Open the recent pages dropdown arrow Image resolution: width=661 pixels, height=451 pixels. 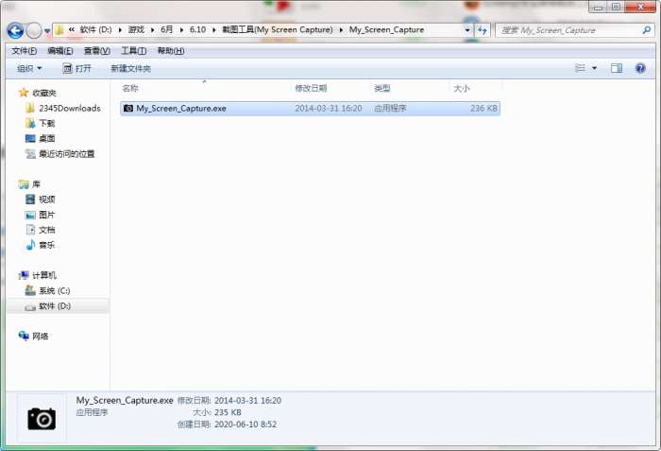tap(47, 31)
